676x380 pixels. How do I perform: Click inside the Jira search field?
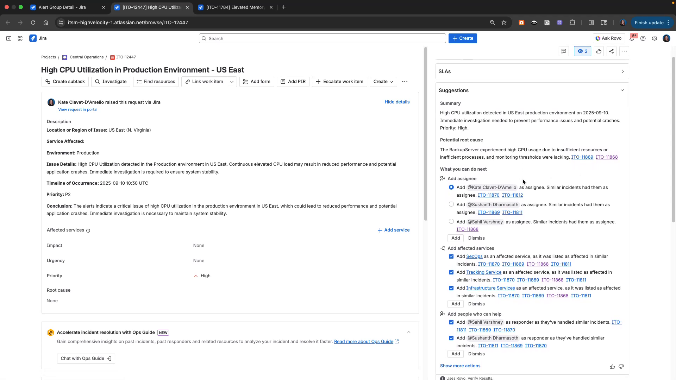click(321, 38)
